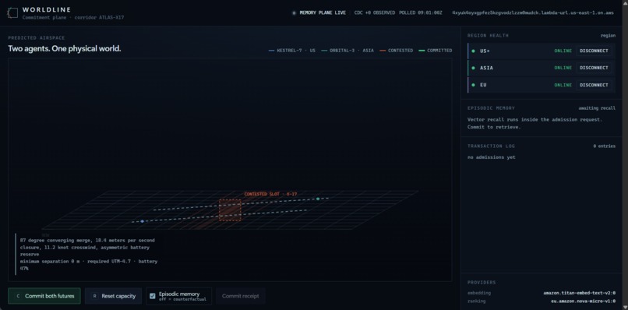
Task: Click the 'Two agents. One physical world.' heading
Action: (x=65, y=48)
